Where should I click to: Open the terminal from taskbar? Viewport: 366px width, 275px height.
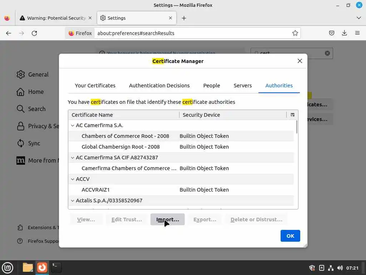(56, 267)
